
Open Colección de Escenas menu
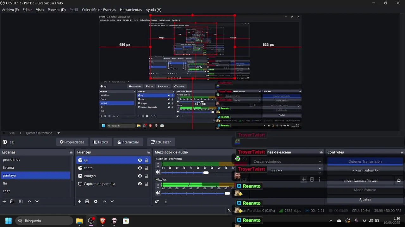pos(99,10)
